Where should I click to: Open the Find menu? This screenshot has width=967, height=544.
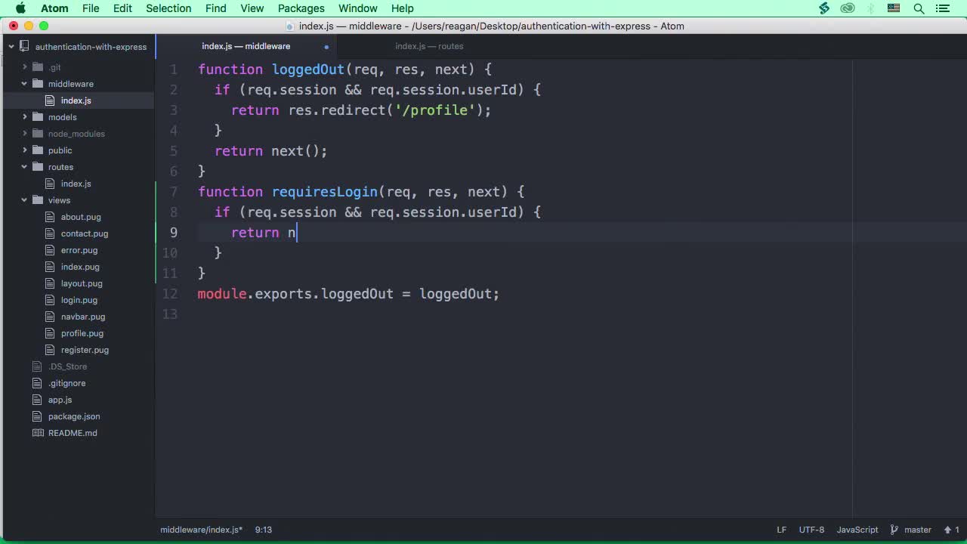point(216,8)
